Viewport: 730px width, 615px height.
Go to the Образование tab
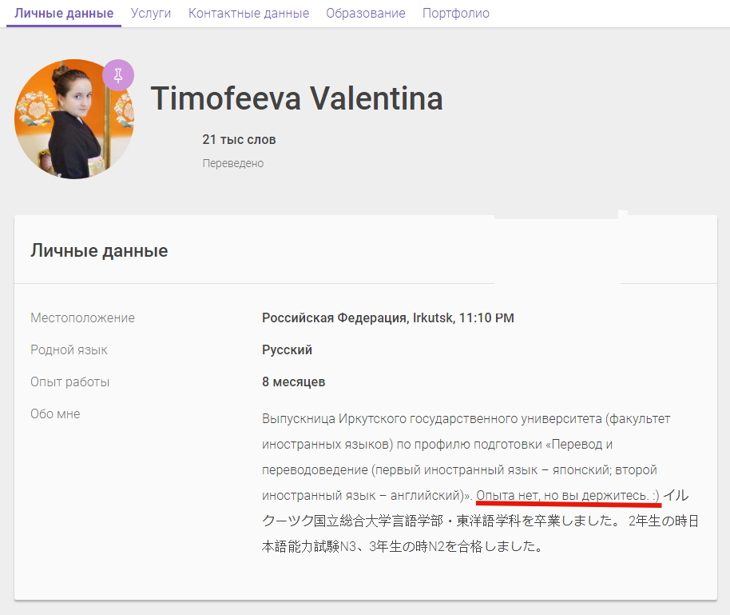366,14
